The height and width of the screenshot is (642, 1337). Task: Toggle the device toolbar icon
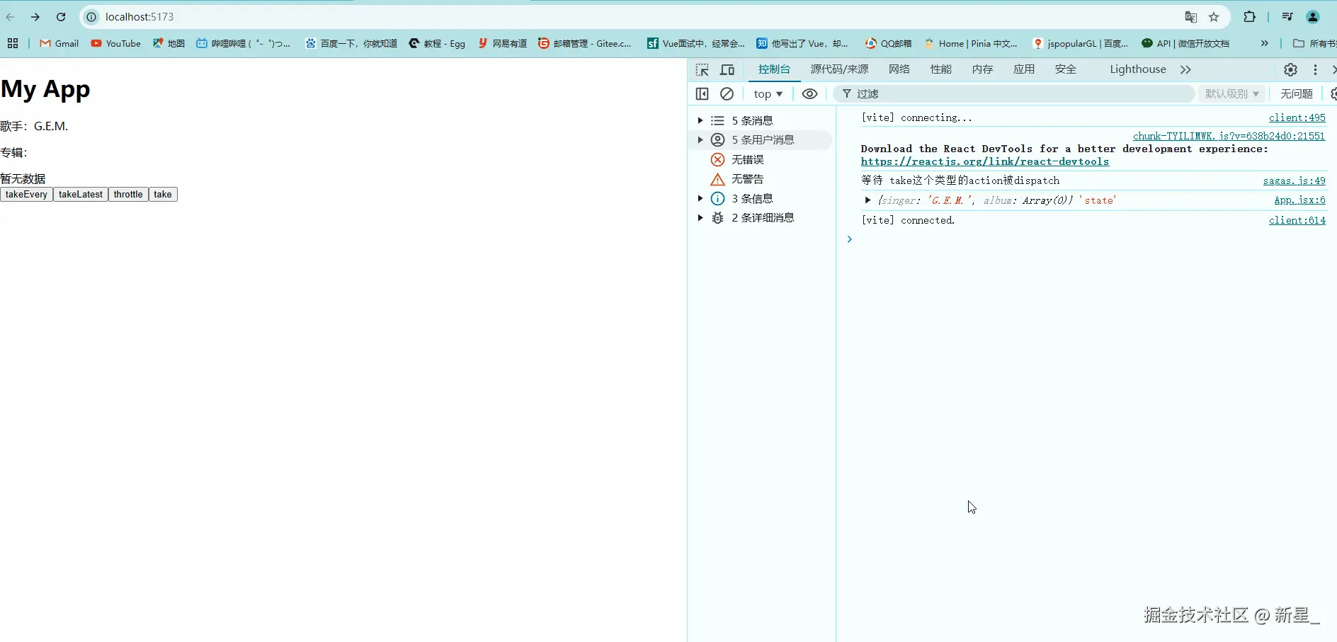[x=727, y=69]
